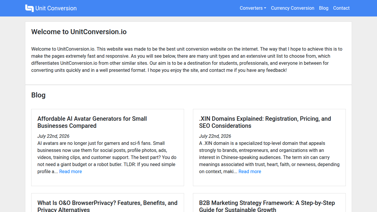Click the .XIN domain article excerpt text
This screenshot has width=377, height=212.
pos(269,157)
